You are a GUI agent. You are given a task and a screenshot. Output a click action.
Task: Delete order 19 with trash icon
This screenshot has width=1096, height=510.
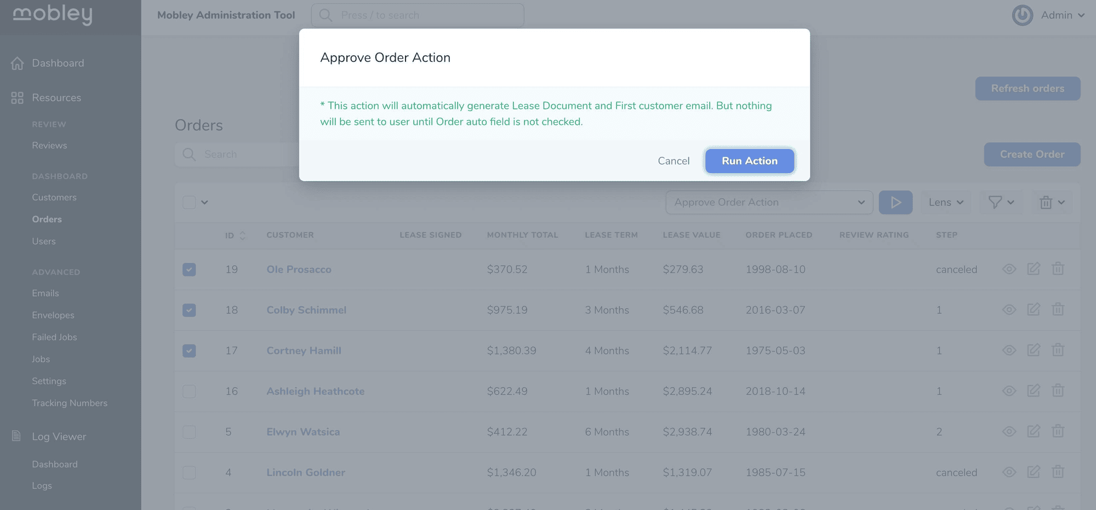[1058, 269]
